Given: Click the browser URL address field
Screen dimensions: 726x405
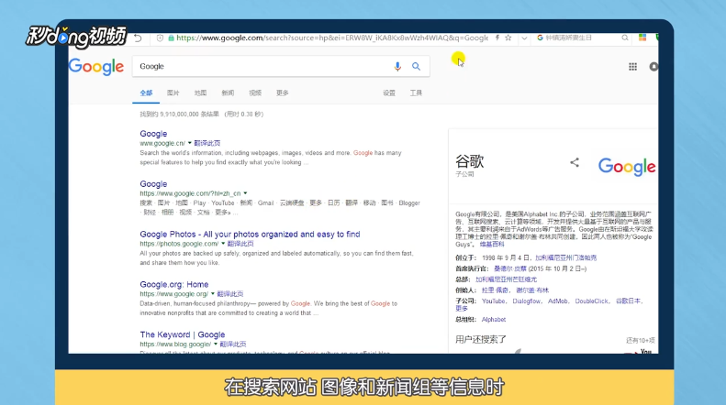Looking at the screenshot, I should [332, 38].
